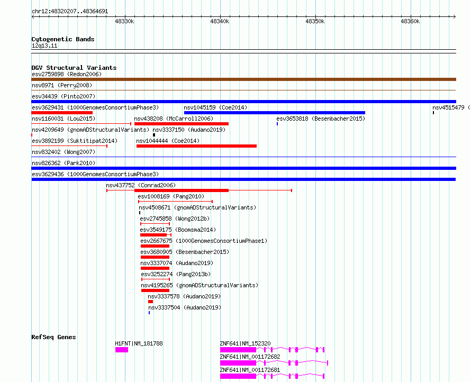Open esv3629436 (1000GenomesConsortiumPhase3) label
The height and width of the screenshot is (382, 471).
(x=95, y=174)
